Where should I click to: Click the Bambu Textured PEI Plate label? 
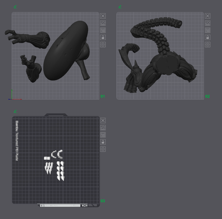[17, 141]
